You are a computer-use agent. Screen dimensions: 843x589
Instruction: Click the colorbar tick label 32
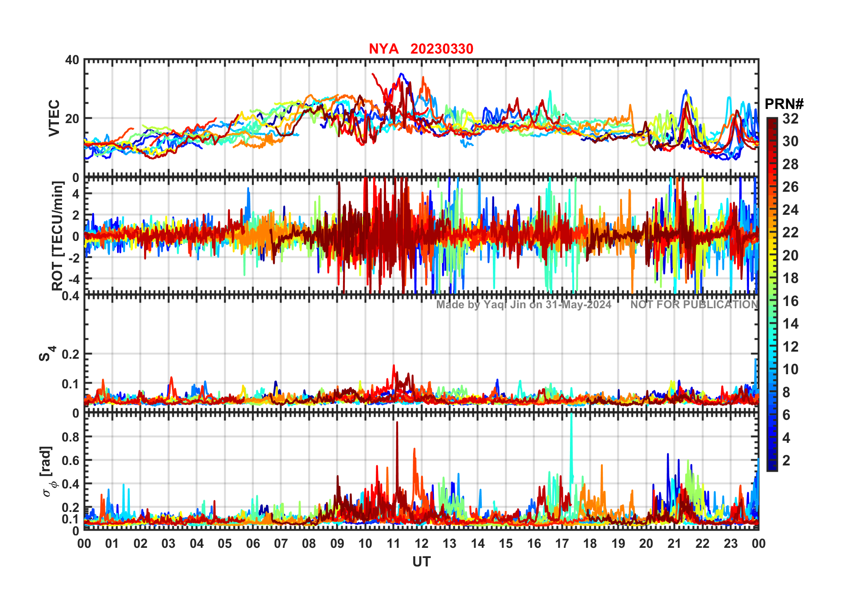pos(790,119)
